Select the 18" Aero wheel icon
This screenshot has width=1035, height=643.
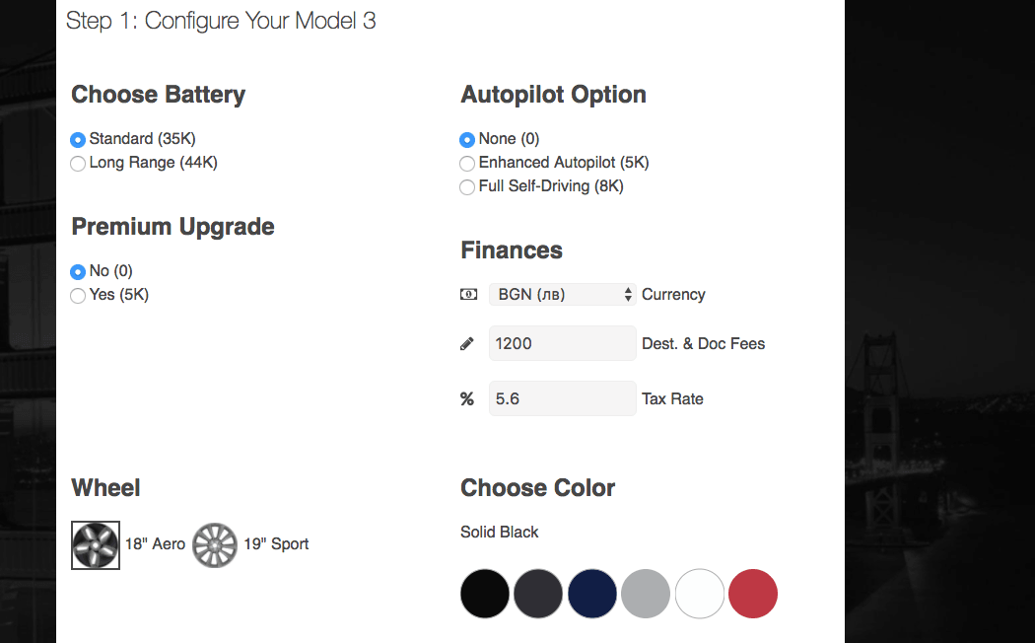click(x=96, y=544)
